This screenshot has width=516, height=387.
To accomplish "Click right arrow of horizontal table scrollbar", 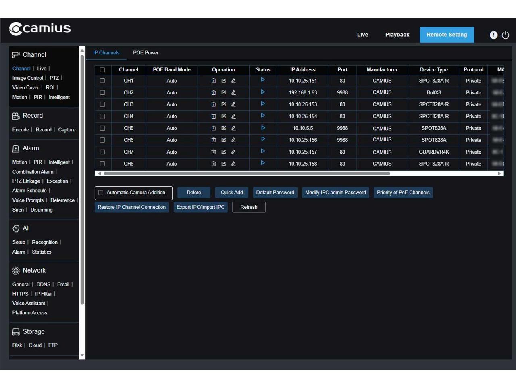I will (499, 173).
